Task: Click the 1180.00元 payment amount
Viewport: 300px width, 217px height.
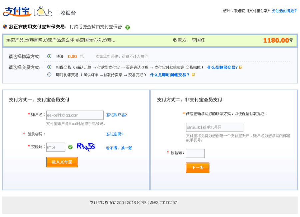Action: (278, 40)
